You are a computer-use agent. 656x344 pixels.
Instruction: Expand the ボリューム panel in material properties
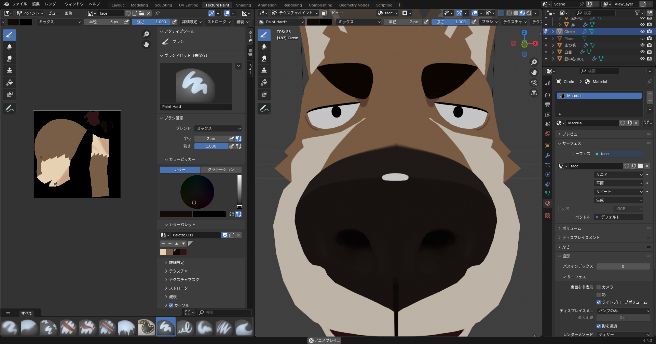tap(572, 229)
